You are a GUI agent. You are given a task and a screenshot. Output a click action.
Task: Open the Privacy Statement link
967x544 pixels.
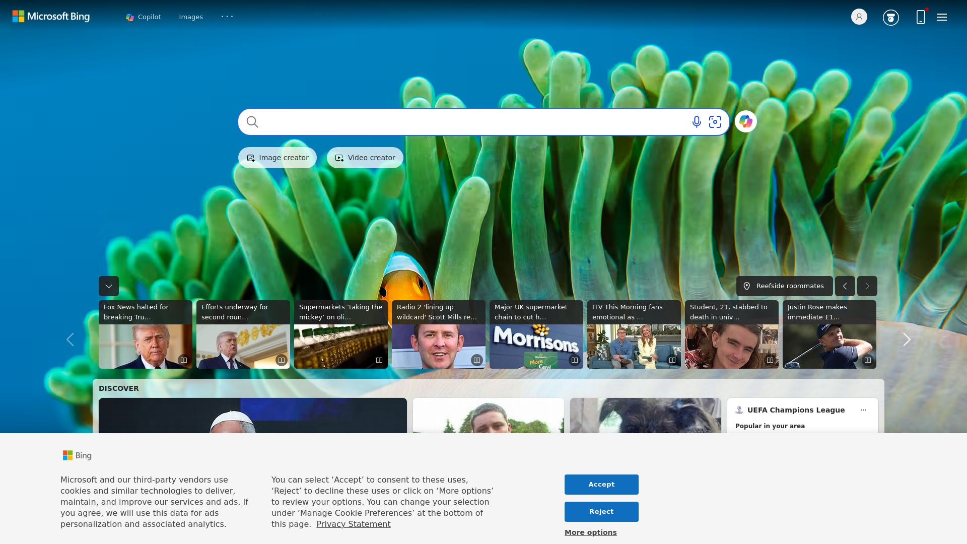click(x=354, y=524)
